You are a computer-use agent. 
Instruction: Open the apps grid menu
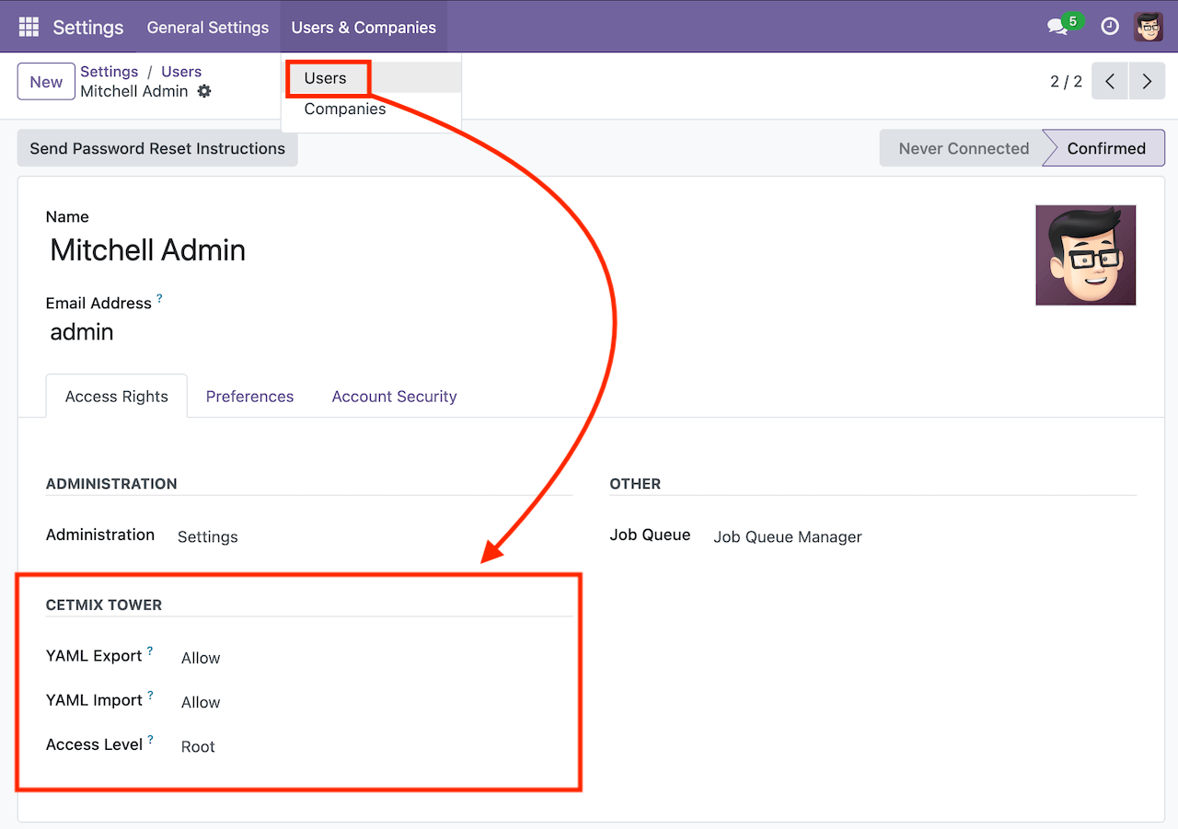(28, 27)
